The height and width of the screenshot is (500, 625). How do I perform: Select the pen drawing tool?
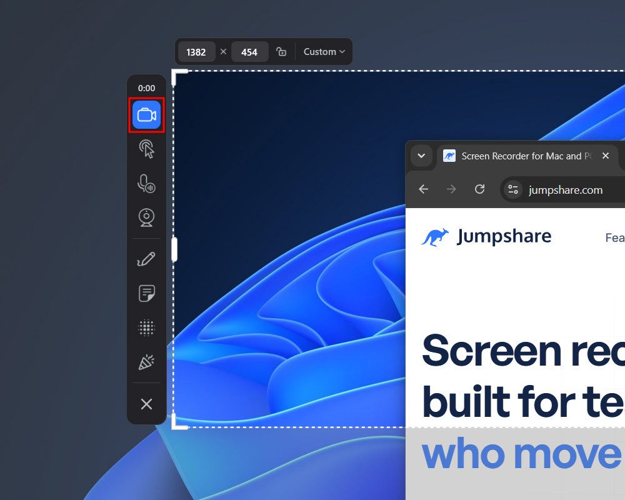click(146, 259)
